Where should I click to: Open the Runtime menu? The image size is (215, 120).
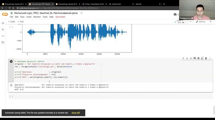point(37,17)
